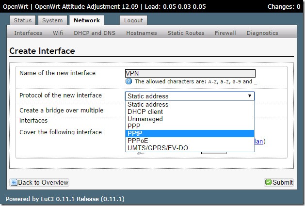The image size is (305, 206).
Task: Click 'Powered by LuCI 0.11.1 Release' footer text
Action: click(65, 199)
